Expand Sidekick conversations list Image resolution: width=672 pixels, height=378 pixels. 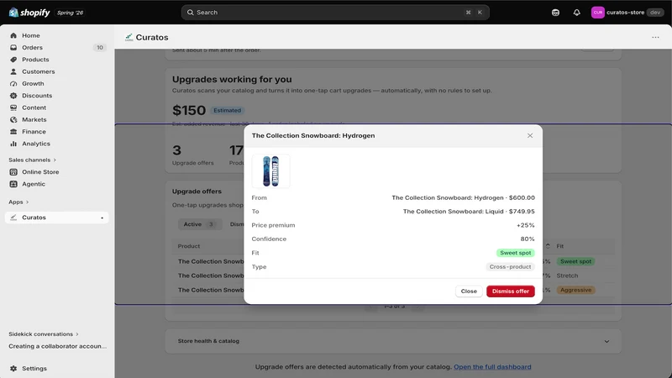pyautogui.click(x=44, y=333)
